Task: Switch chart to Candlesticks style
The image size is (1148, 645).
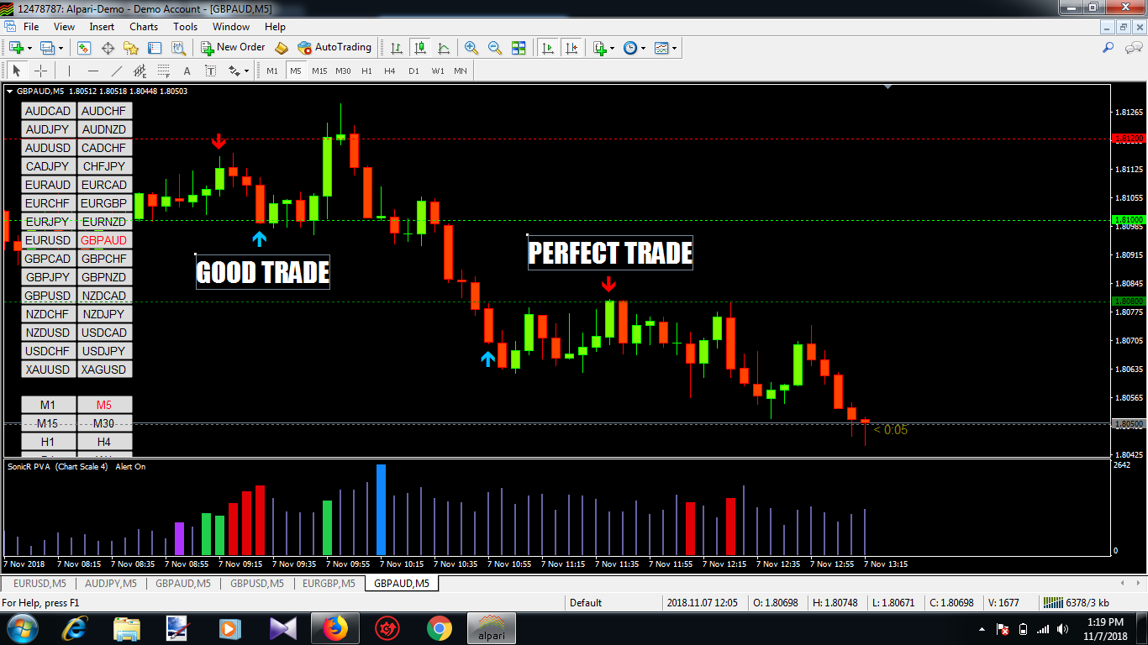Action: click(x=419, y=48)
